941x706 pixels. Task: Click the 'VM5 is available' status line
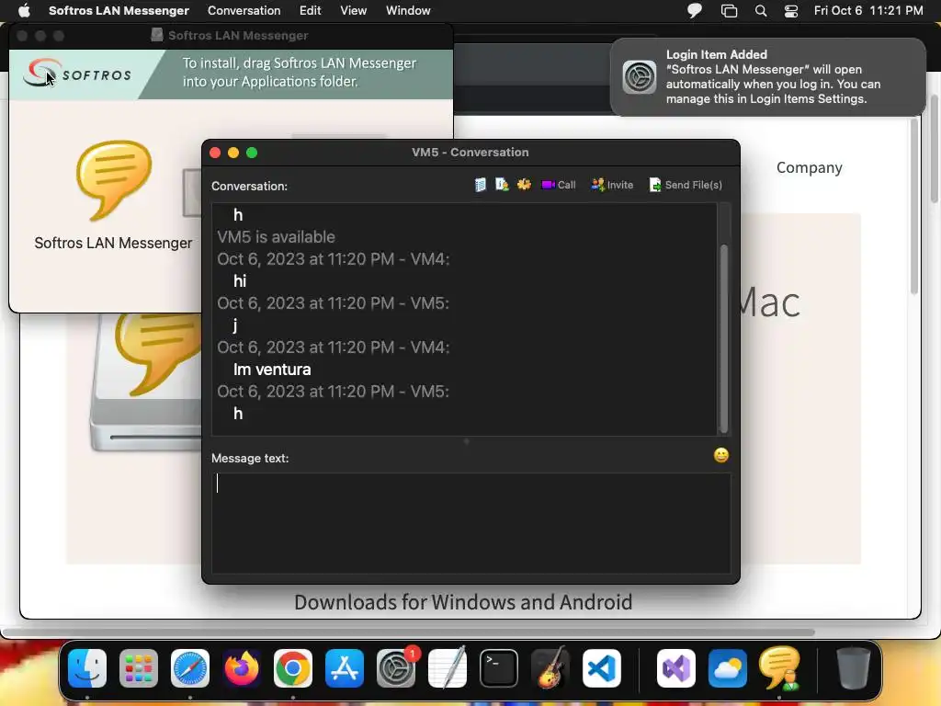276,237
